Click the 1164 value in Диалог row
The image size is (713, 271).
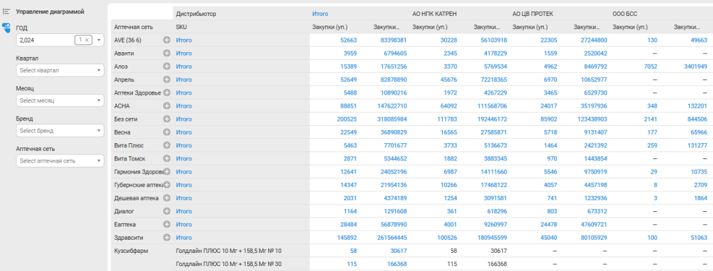pyautogui.click(x=350, y=211)
